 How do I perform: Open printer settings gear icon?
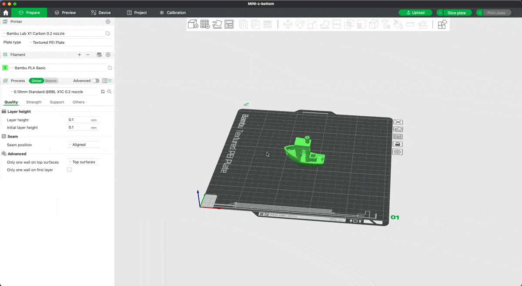tap(108, 22)
